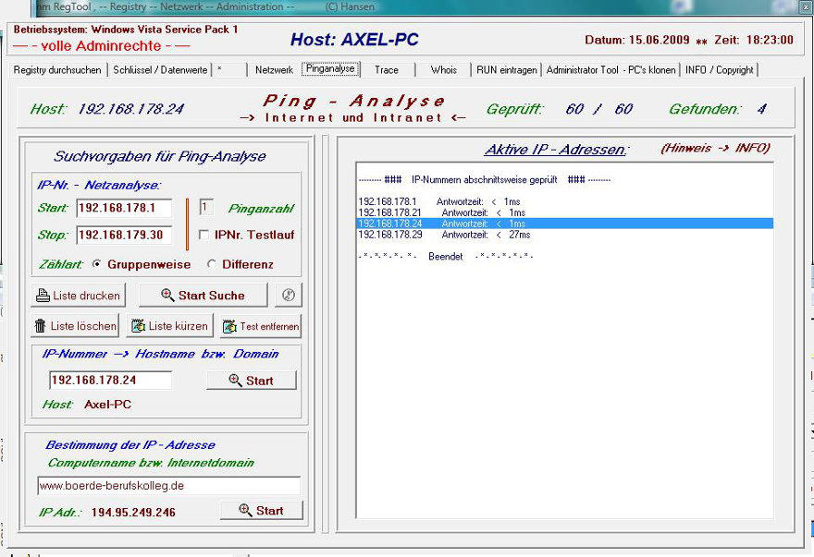Image resolution: width=814 pixels, height=557 pixels.
Task: Open Registry durchsuchen tab
Action: (59, 69)
